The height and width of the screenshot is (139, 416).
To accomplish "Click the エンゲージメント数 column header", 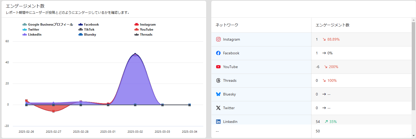I will (x=332, y=25).
